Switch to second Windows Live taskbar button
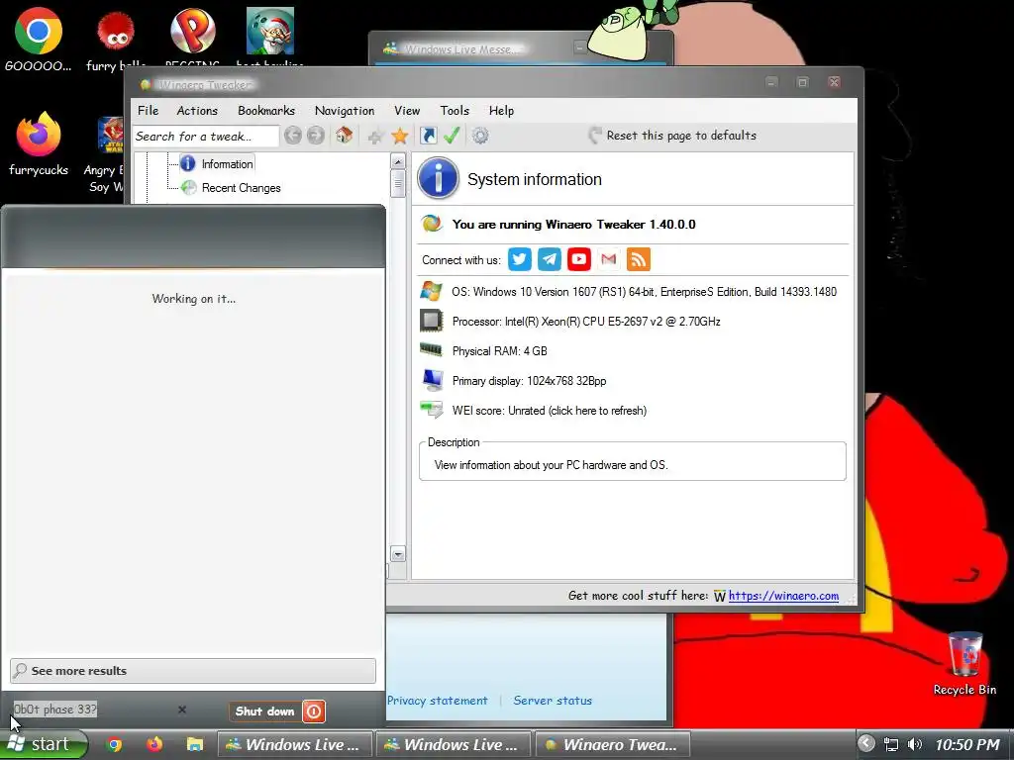Image resolution: width=1014 pixels, height=760 pixels. (x=453, y=744)
